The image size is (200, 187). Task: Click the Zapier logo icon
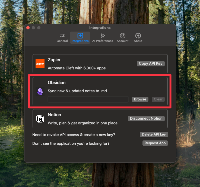click(40, 64)
